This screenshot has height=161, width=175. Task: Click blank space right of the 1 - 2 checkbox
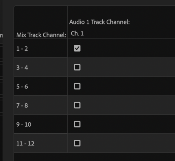pyautogui.click(x=128, y=48)
